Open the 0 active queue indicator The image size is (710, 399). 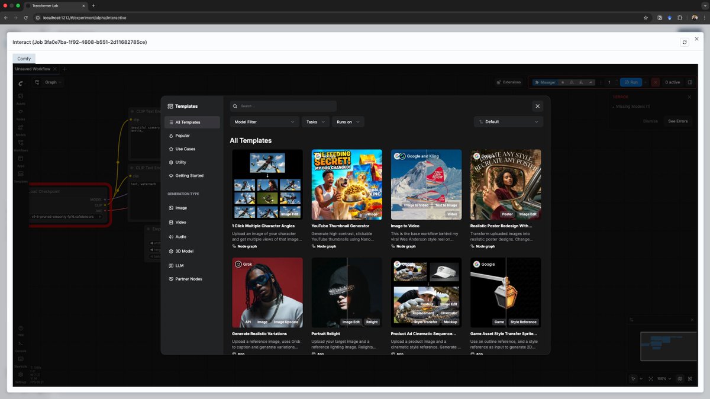coord(673,82)
